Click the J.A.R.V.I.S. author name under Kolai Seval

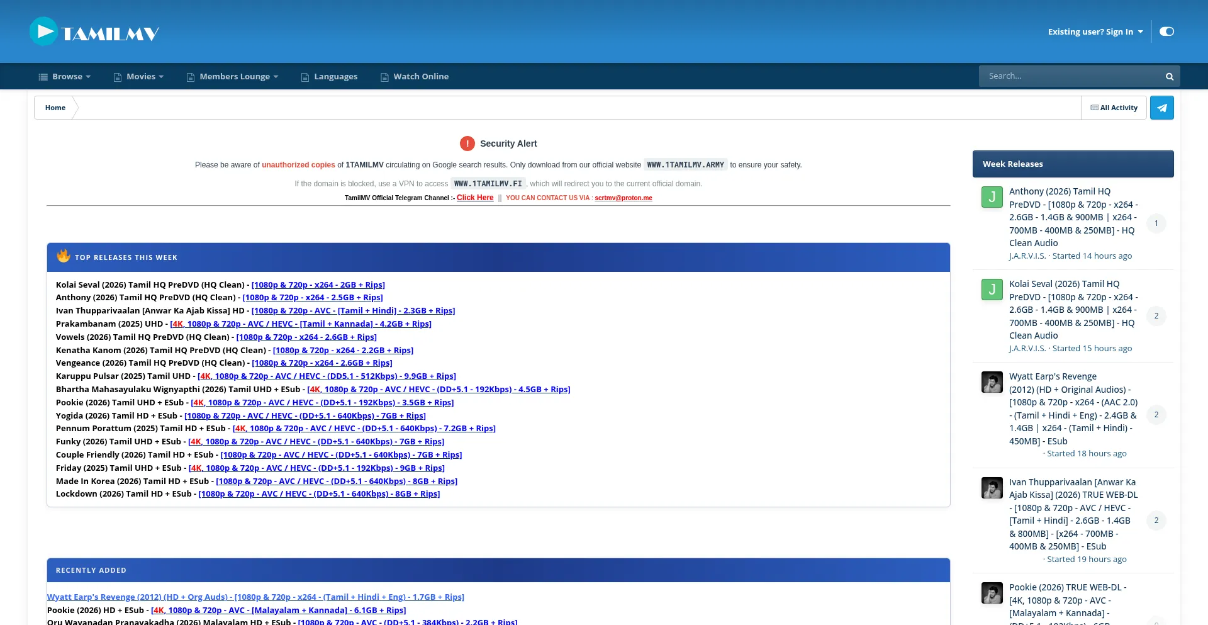click(x=1027, y=349)
